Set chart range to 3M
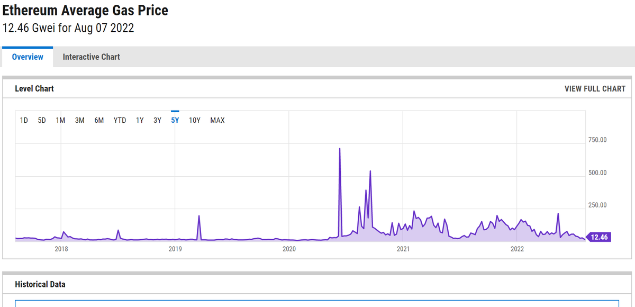 [x=80, y=120]
